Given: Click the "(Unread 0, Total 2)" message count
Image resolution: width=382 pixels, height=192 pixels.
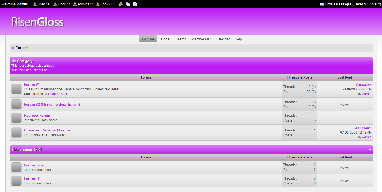Looking at the screenshot, I should [x=367, y=4].
